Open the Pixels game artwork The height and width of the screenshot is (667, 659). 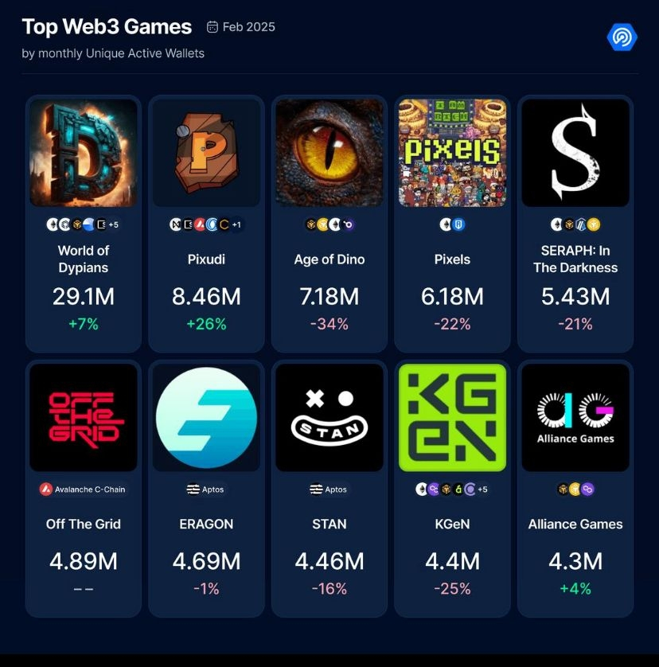tap(452, 153)
